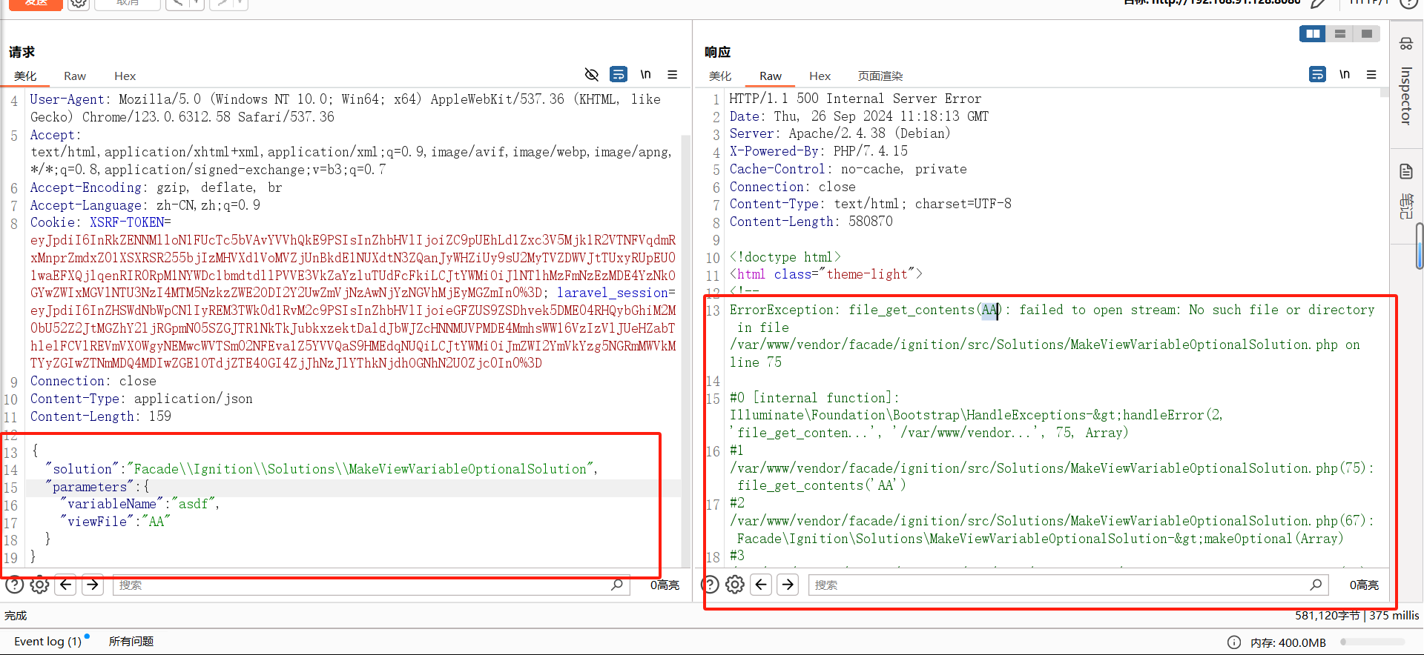Click "581,120字节 | 375 millis" status text

1357,616
